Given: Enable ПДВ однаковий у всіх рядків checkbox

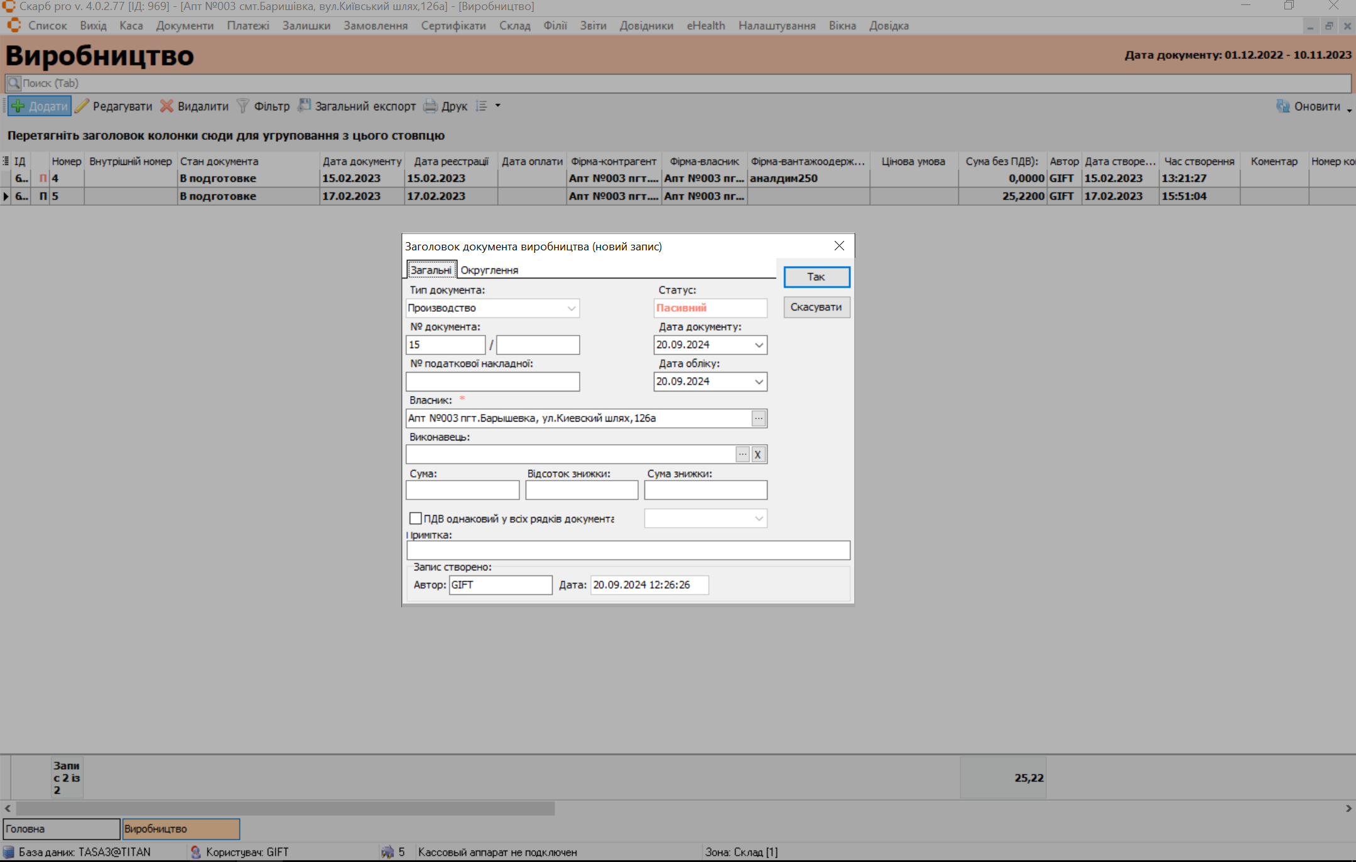Looking at the screenshot, I should [x=415, y=518].
